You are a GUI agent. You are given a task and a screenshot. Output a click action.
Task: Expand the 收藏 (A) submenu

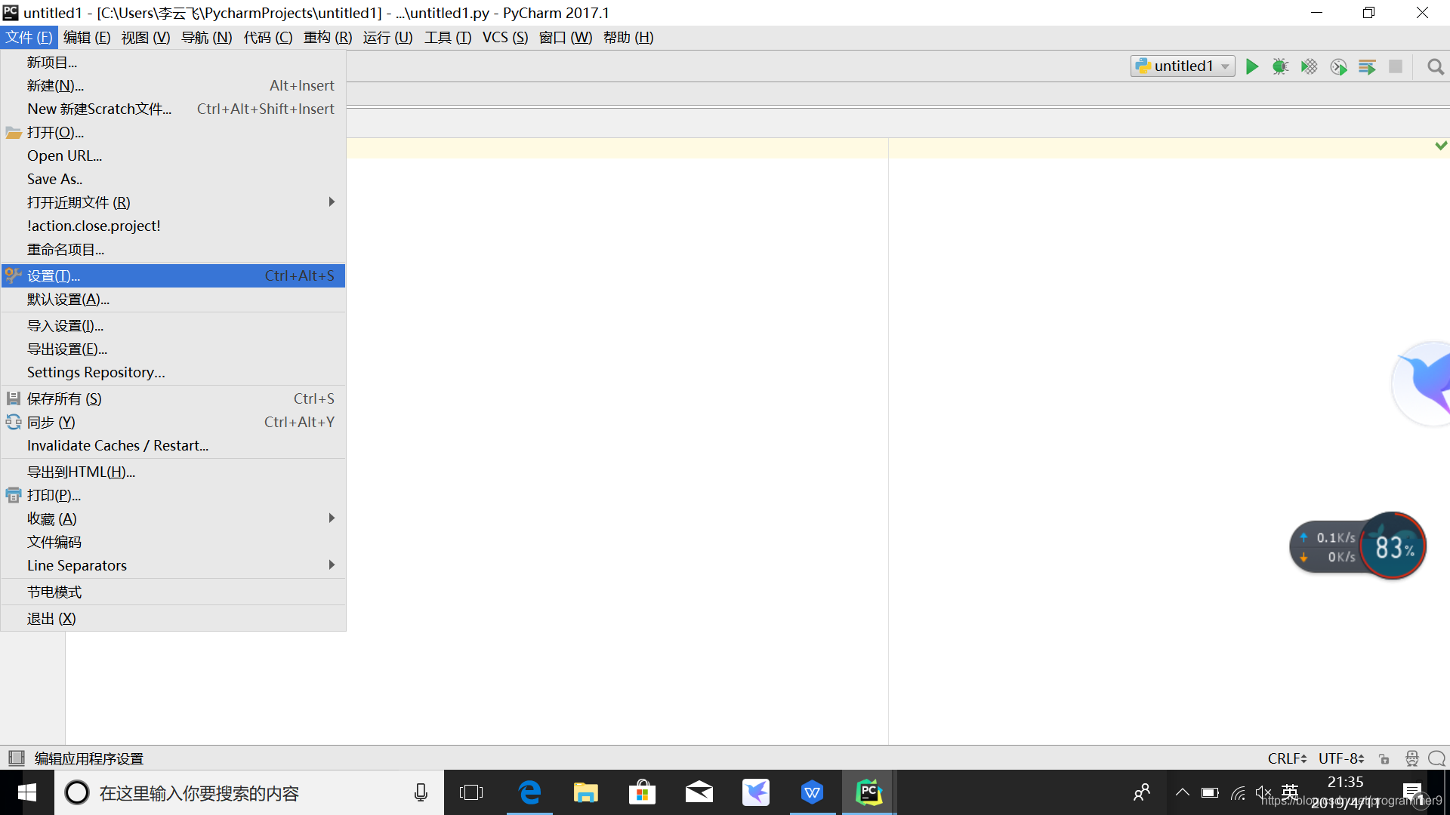[173, 518]
